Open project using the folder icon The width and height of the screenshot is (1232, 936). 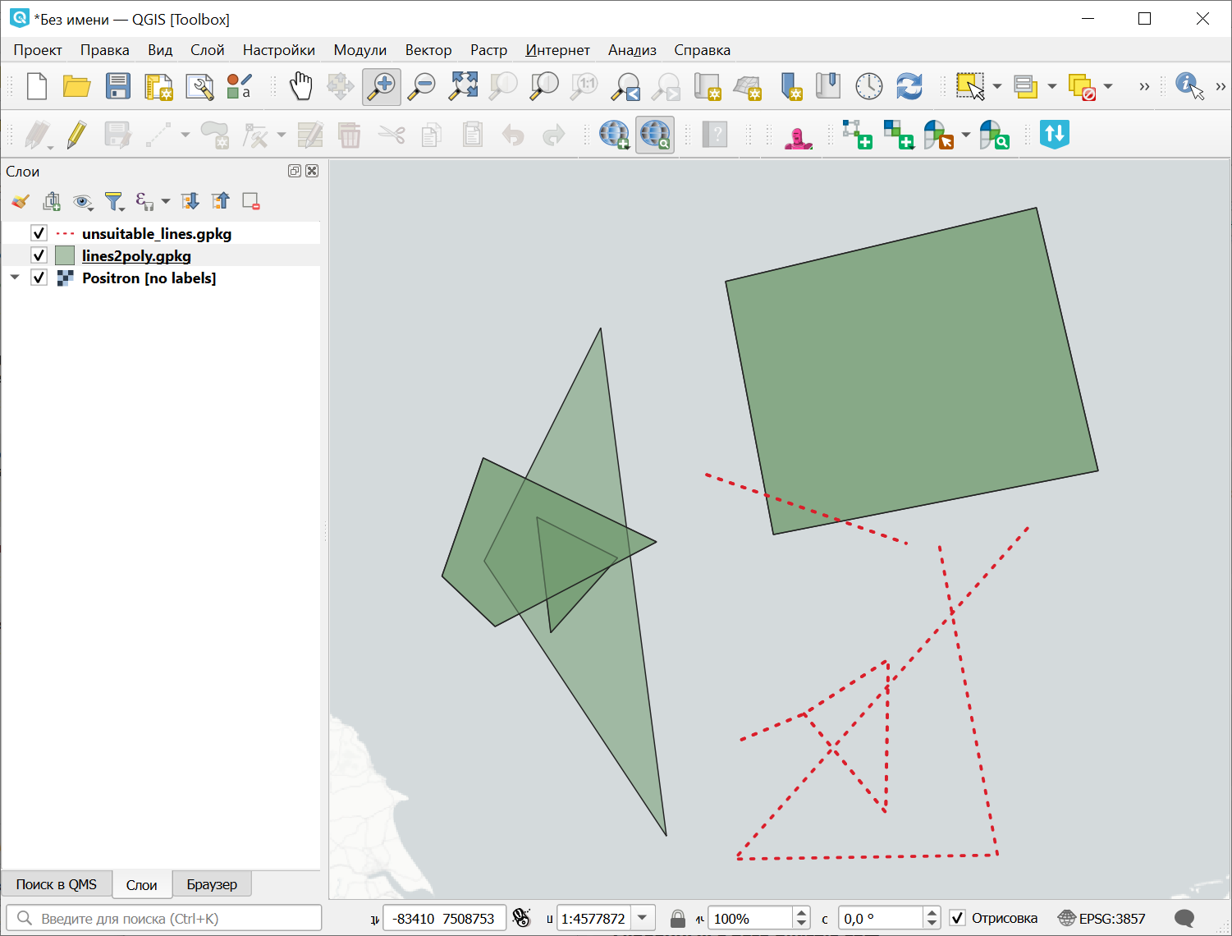(x=76, y=86)
